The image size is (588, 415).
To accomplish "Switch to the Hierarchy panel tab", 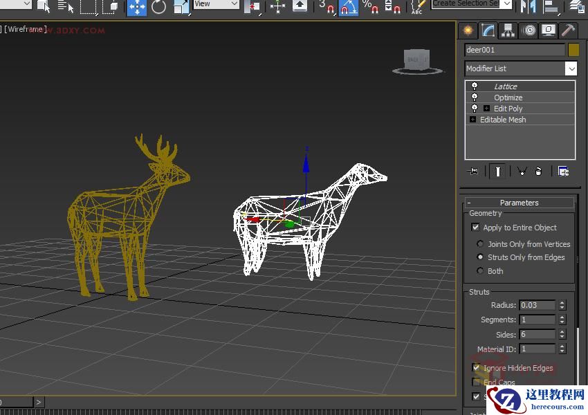I will click(x=508, y=30).
